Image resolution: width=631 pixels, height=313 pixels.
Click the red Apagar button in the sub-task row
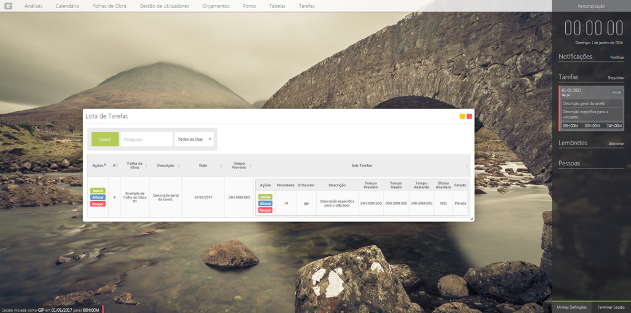pos(265,210)
